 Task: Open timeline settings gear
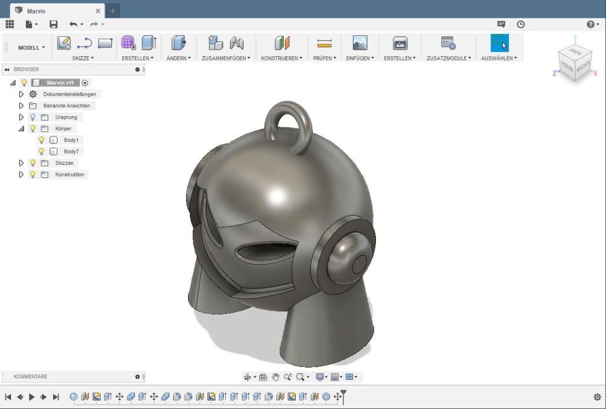tap(597, 397)
